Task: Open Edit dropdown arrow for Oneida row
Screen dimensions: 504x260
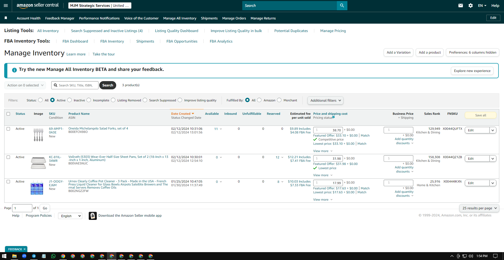Action: pyautogui.click(x=493, y=130)
